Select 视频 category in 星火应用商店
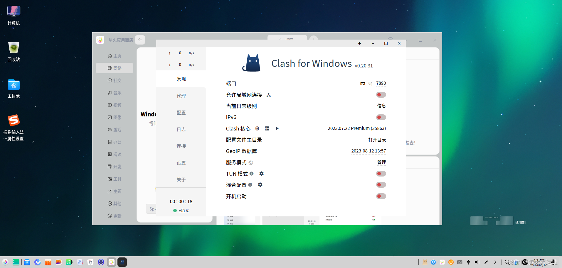562x268 pixels. [x=115, y=105]
